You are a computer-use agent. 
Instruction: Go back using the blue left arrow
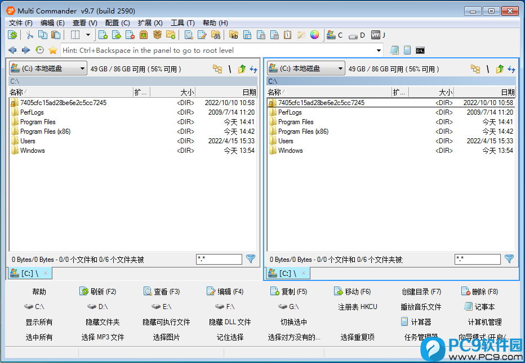[x=12, y=51]
